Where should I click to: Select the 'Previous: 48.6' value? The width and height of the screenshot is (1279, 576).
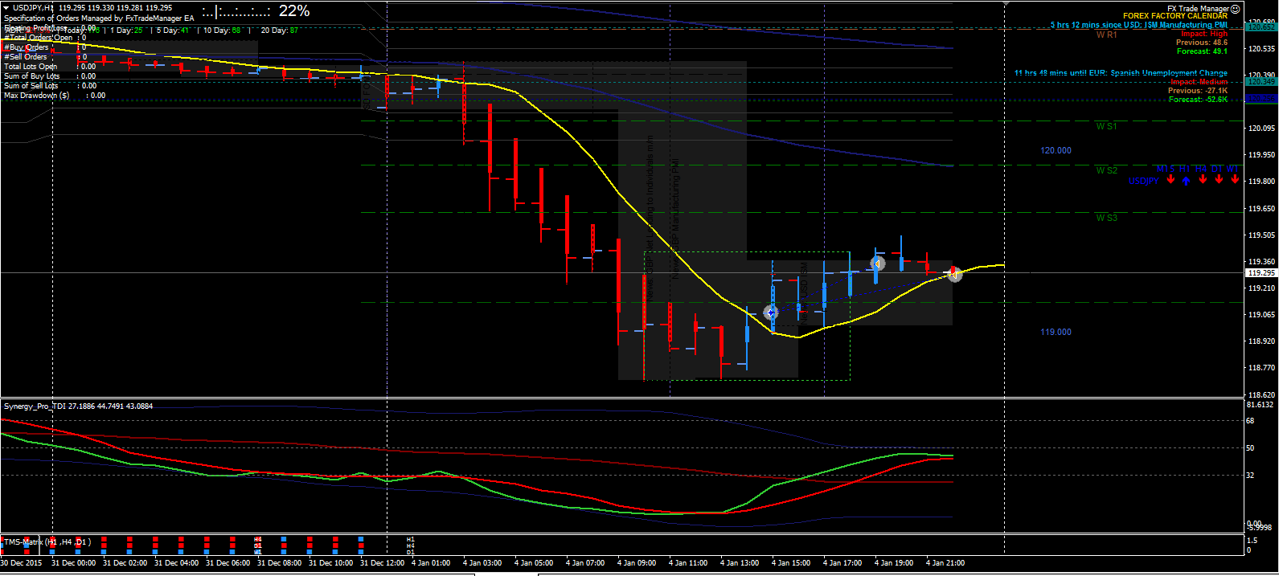[1202, 43]
